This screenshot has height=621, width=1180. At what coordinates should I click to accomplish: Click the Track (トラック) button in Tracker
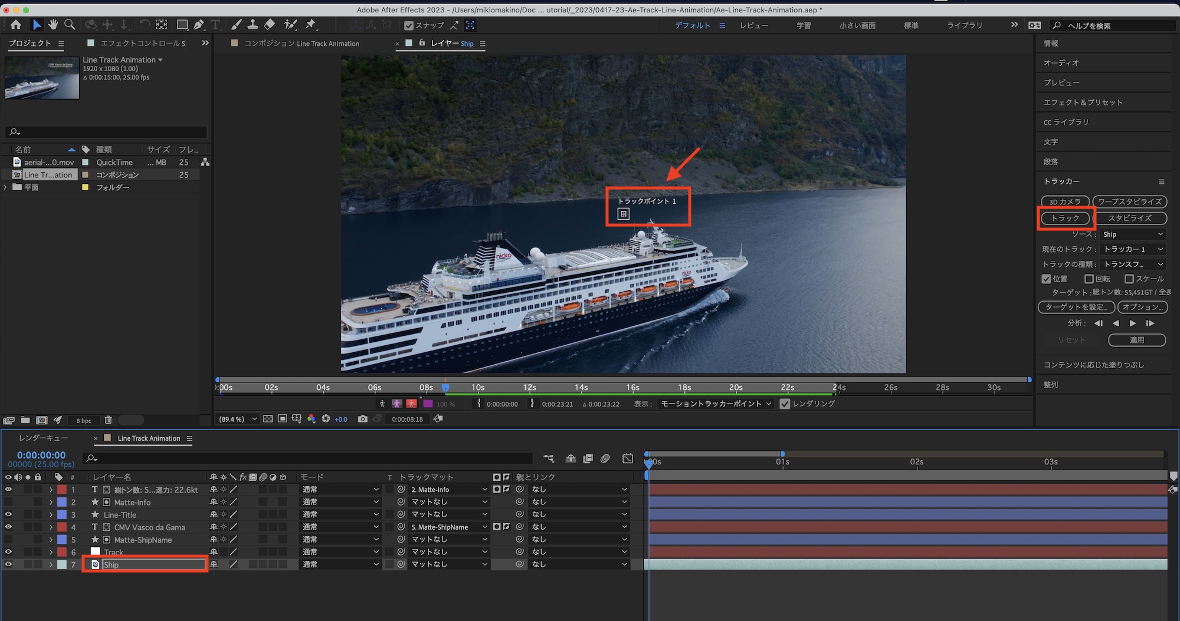[1065, 218]
